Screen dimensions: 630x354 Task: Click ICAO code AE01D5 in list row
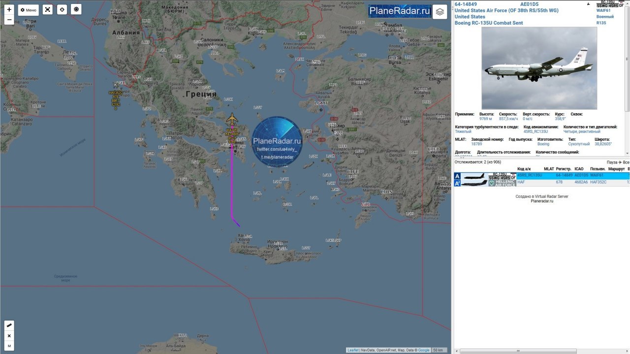581,175
